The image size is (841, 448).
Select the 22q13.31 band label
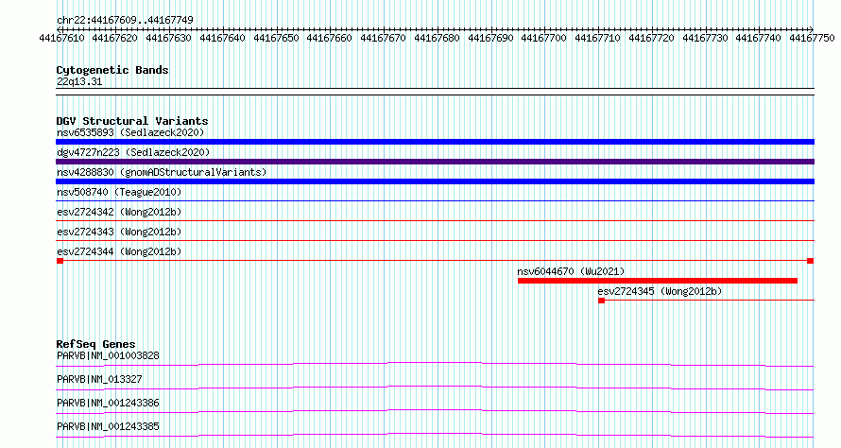click(79, 81)
